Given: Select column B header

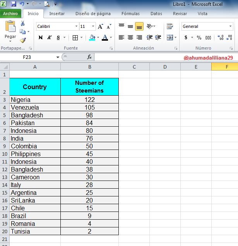Looking at the screenshot, I should click(x=90, y=67).
